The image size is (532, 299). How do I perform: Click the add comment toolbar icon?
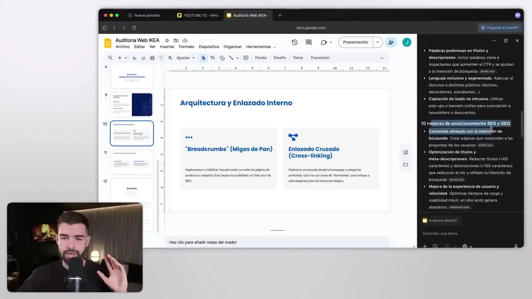(x=246, y=58)
